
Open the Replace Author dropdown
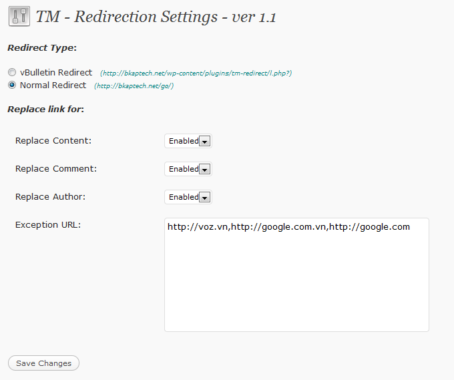pyautogui.click(x=188, y=197)
